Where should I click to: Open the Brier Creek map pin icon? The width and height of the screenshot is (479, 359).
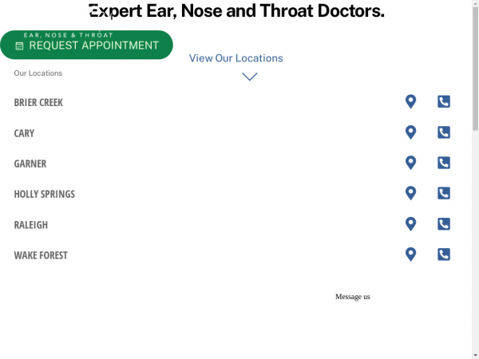410,101
